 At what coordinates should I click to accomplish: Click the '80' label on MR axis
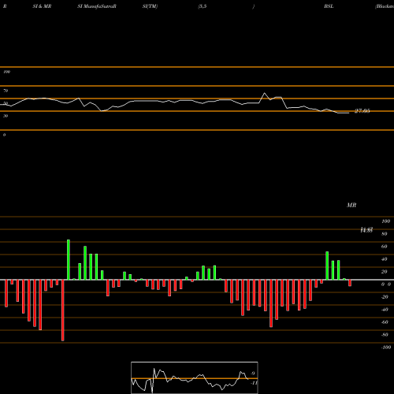click(385, 234)
